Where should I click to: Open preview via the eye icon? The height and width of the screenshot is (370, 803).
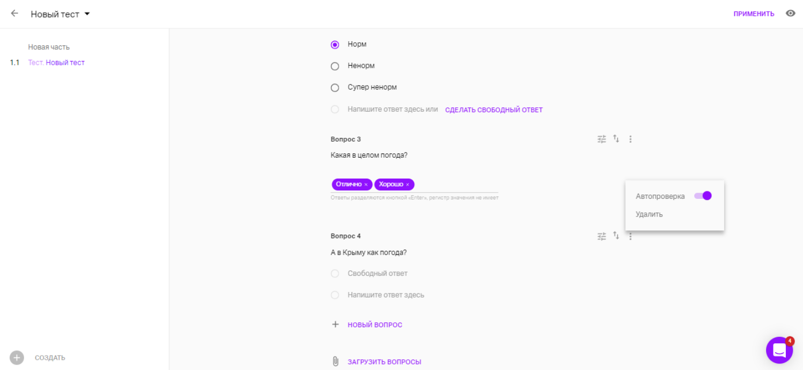pyautogui.click(x=791, y=13)
